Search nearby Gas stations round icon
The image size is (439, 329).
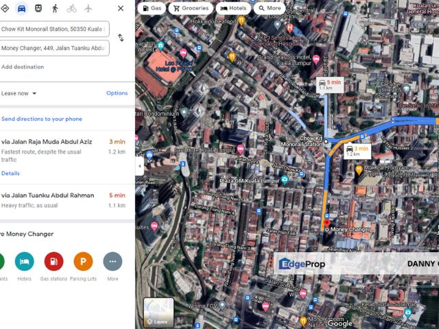[x=54, y=262]
